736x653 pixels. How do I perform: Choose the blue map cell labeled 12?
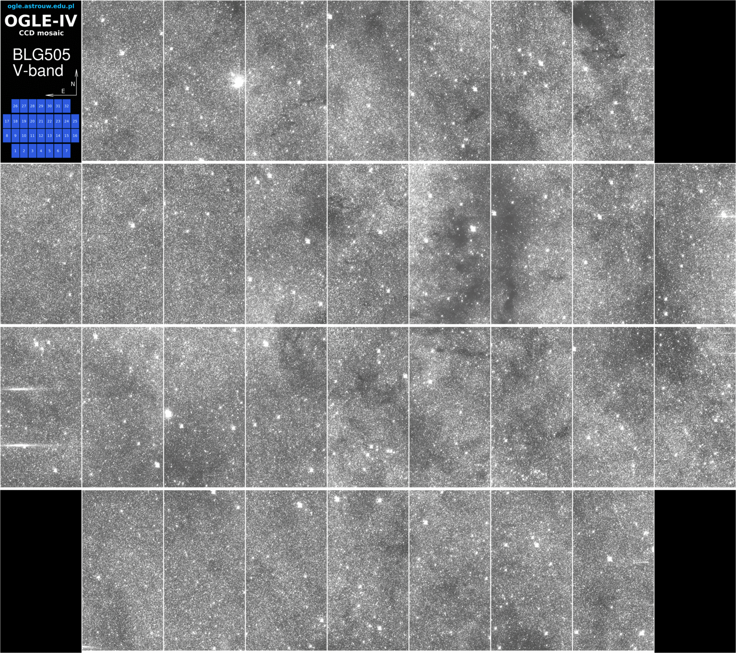point(41,136)
